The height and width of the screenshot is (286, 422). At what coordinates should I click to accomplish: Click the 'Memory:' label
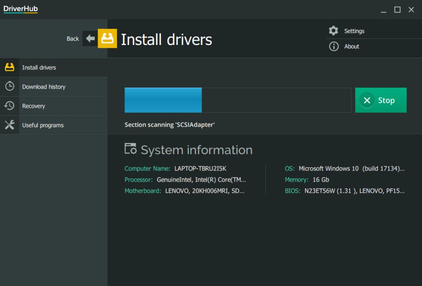tap(297, 180)
